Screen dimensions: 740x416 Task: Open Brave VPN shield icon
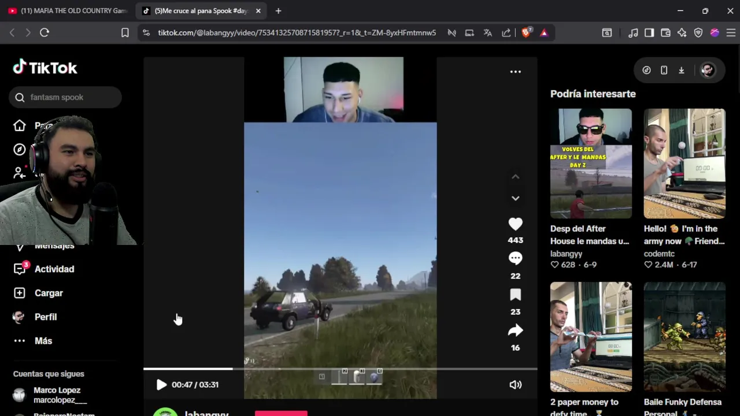pos(698,33)
